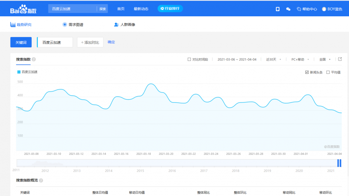Click the 趋势研究 chart icon
This screenshot has width=349, height=196.
(13, 24)
